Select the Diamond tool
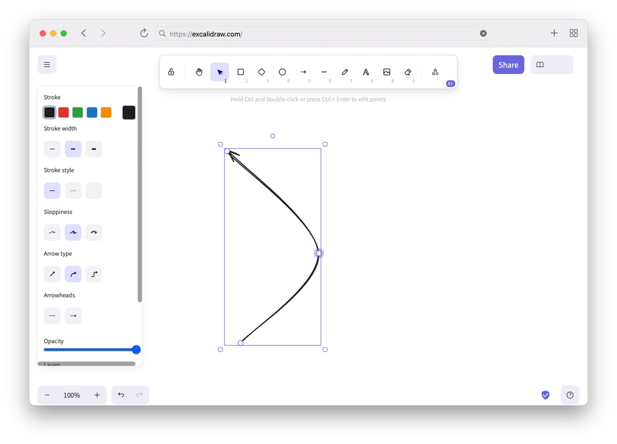This screenshot has height=444, width=617. tap(261, 71)
